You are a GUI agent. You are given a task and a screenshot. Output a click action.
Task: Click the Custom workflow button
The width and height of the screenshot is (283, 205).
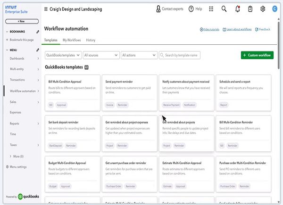click(x=257, y=55)
